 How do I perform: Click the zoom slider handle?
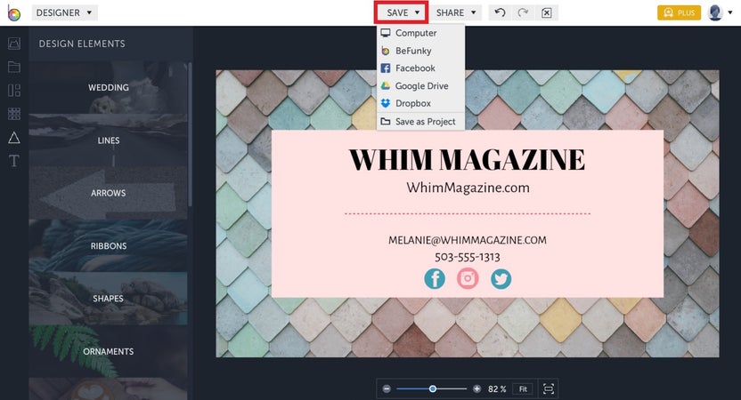coord(433,388)
